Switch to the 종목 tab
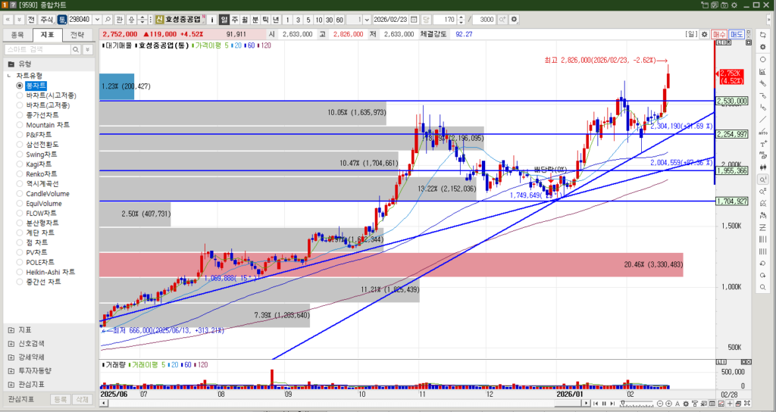 click(x=17, y=34)
